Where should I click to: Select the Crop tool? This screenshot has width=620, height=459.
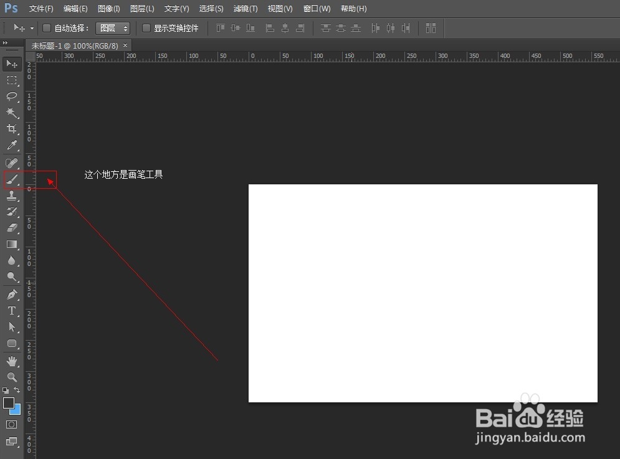12,129
